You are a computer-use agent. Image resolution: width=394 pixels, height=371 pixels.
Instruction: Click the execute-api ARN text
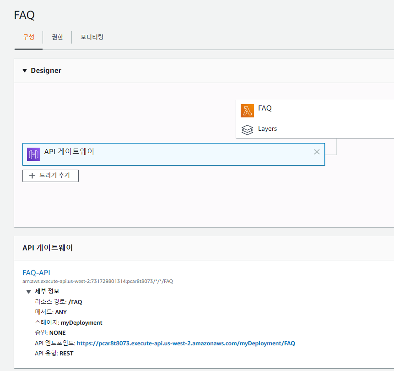[x=98, y=281]
